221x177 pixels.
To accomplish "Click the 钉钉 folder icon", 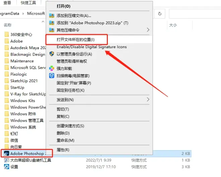I will (7, 134).
